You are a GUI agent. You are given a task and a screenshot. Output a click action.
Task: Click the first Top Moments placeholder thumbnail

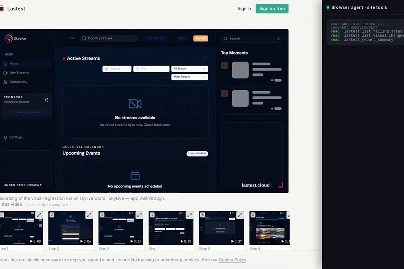tap(240, 70)
